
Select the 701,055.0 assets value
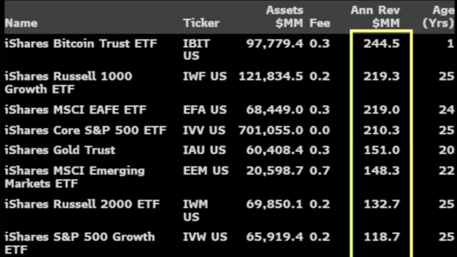[271, 130]
